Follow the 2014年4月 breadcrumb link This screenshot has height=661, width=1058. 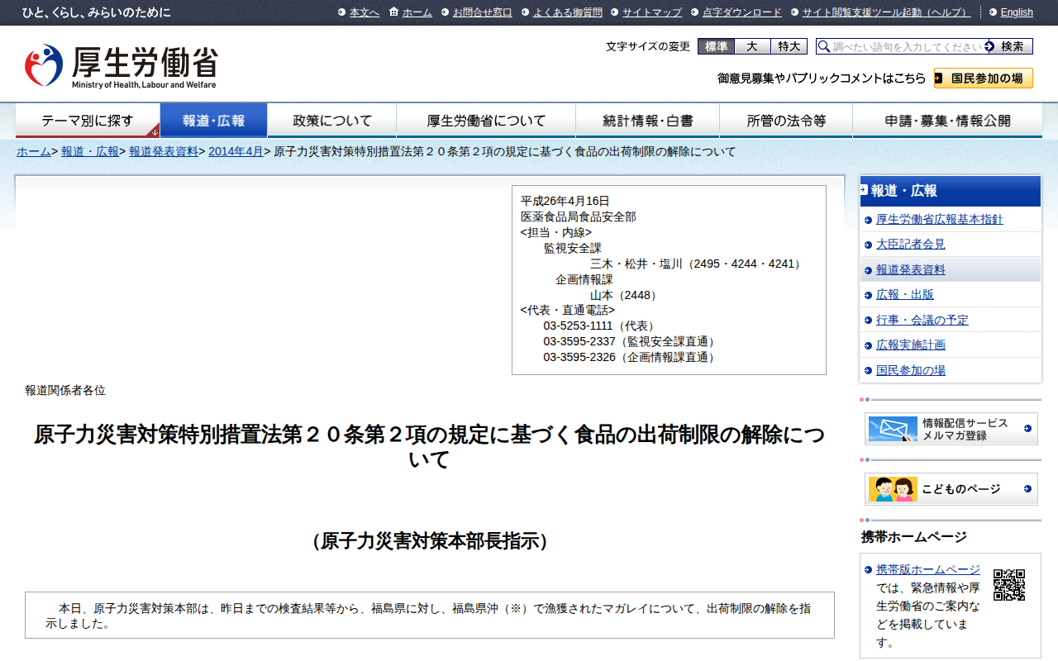tap(236, 151)
